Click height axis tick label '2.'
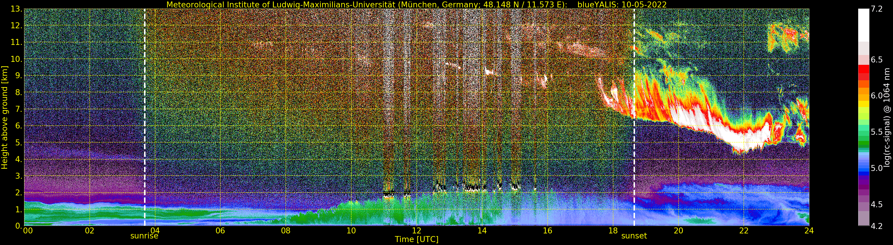Image resolution: width=893 pixels, height=245 pixels. 18,192
